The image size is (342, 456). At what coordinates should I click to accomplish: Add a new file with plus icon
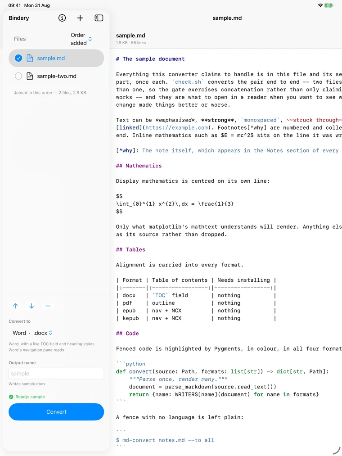(80, 18)
